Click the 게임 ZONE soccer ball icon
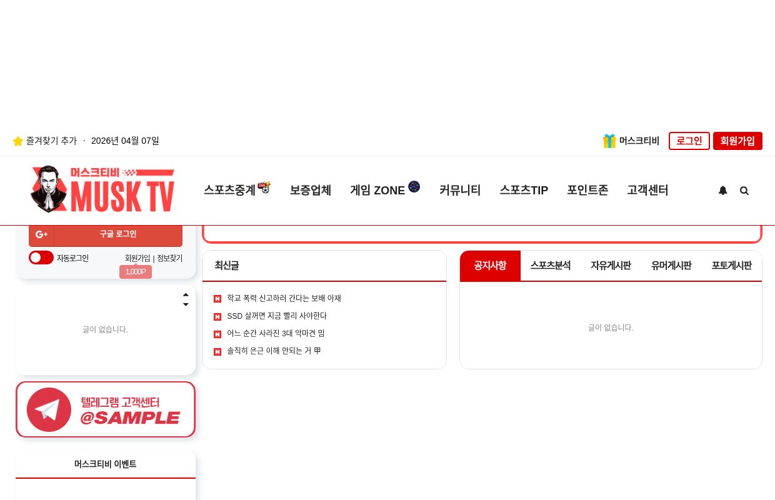This screenshot has width=775, height=500. click(414, 186)
